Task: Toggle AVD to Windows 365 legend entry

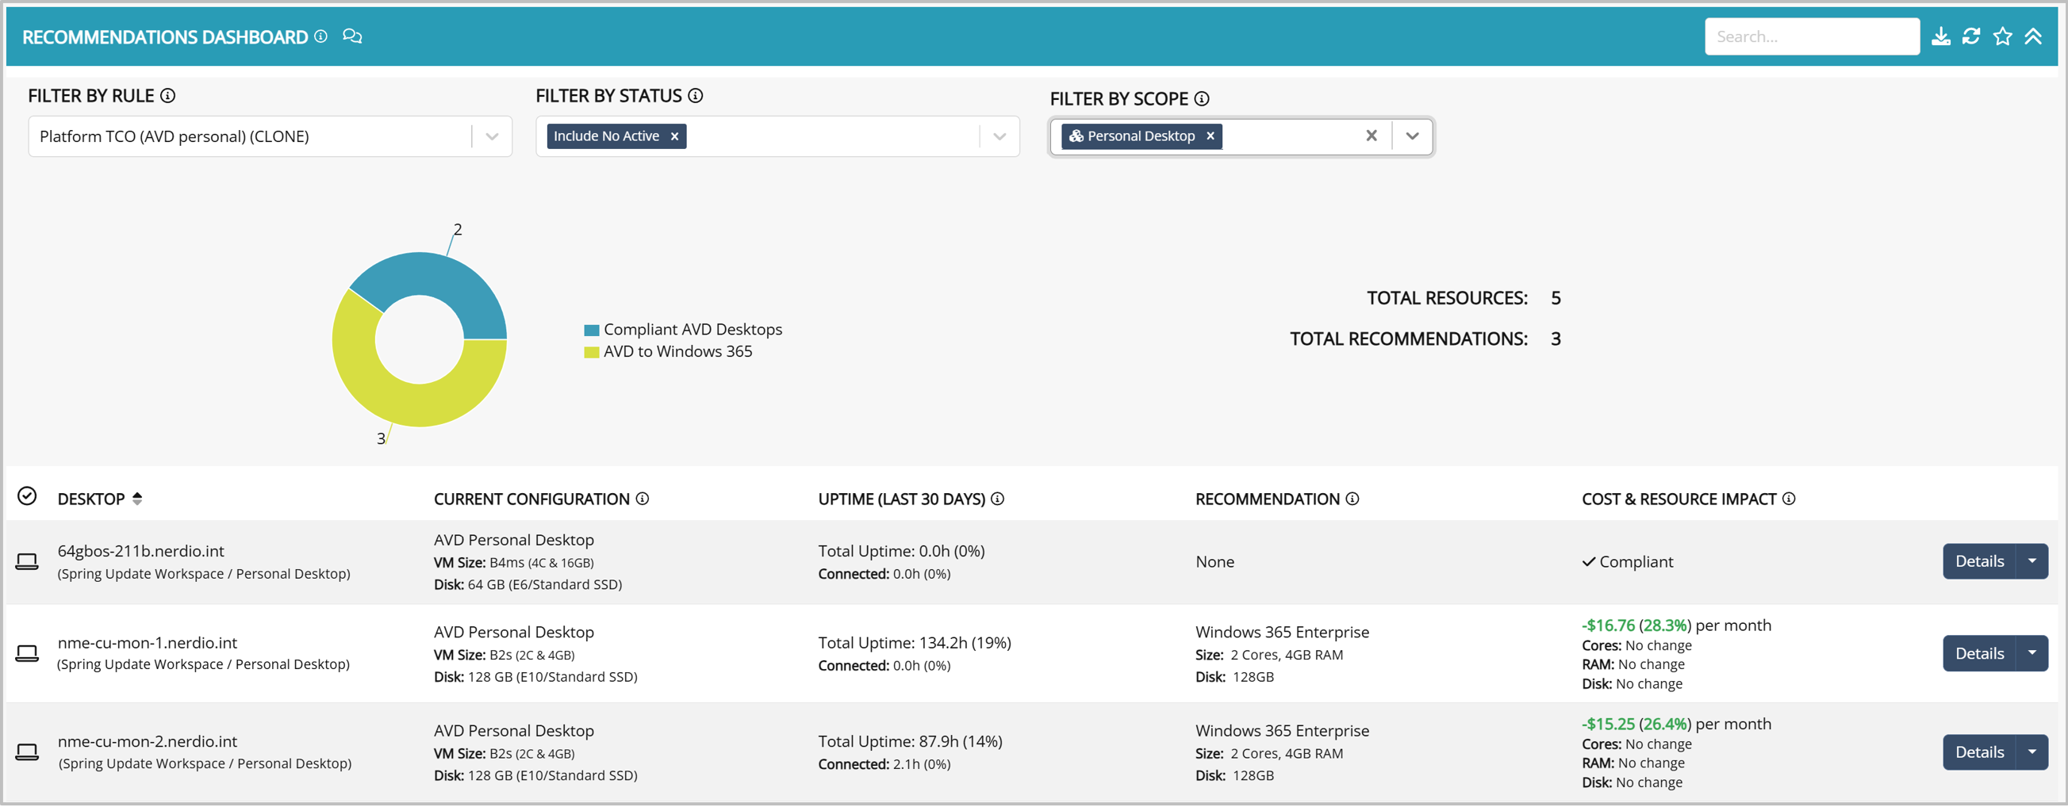Action: coord(668,351)
